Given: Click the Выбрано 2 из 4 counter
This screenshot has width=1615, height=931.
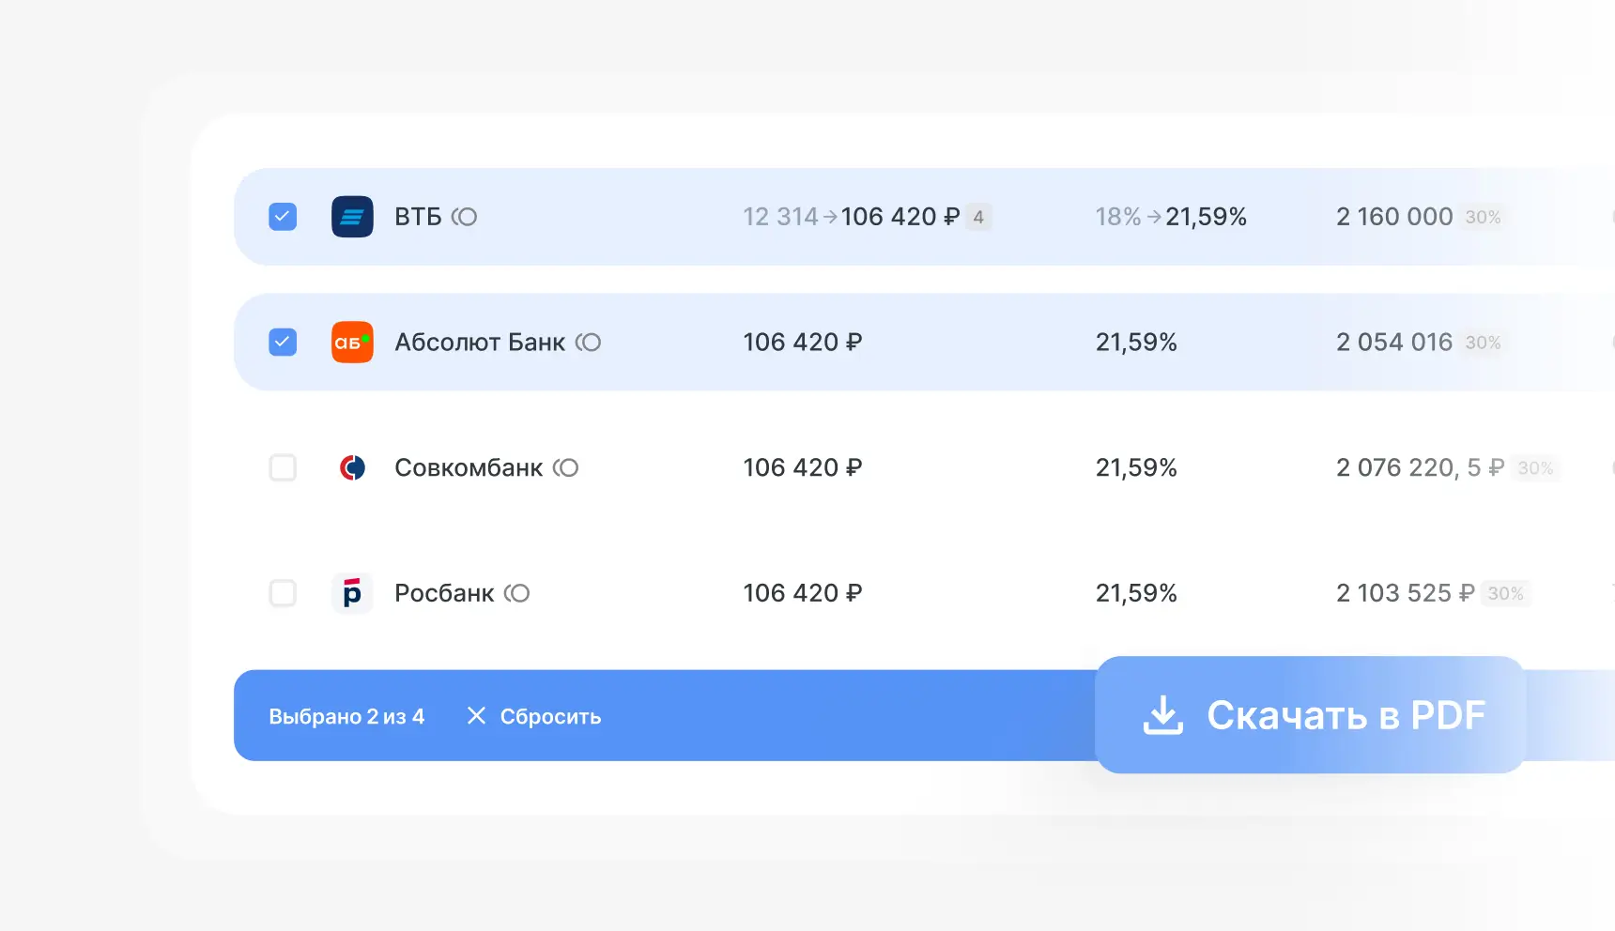Looking at the screenshot, I should [x=346, y=716].
